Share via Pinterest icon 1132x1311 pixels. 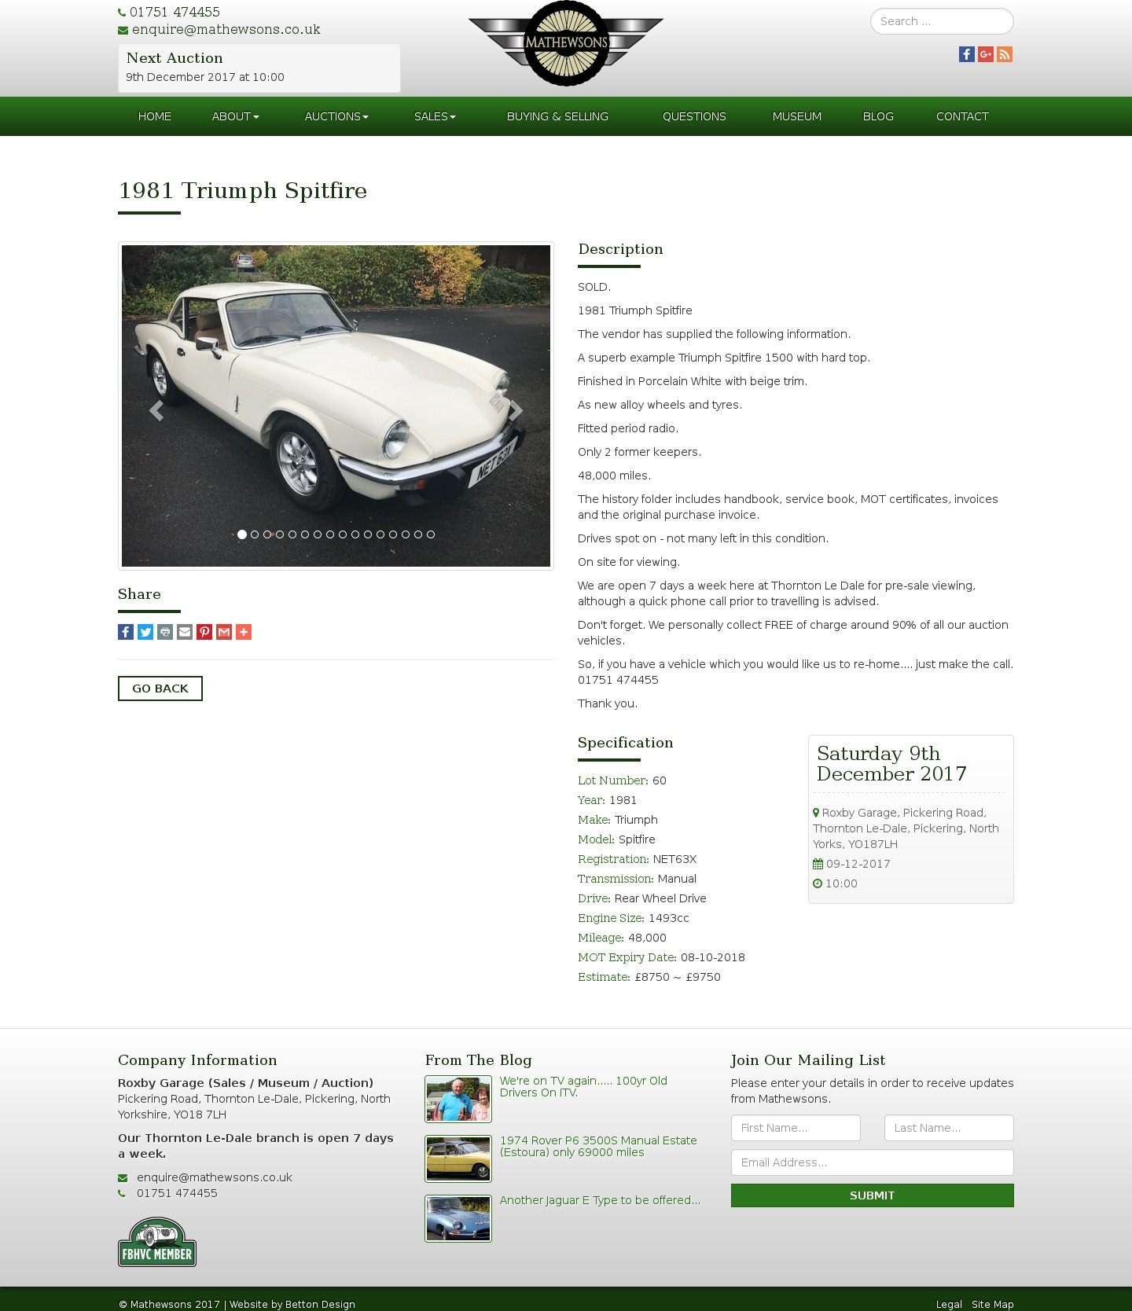[x=204, y=632]
